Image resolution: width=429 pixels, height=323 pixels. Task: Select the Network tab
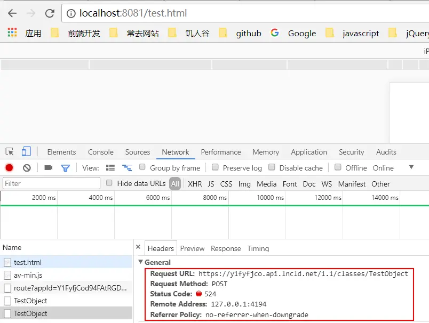coord(176,152)
